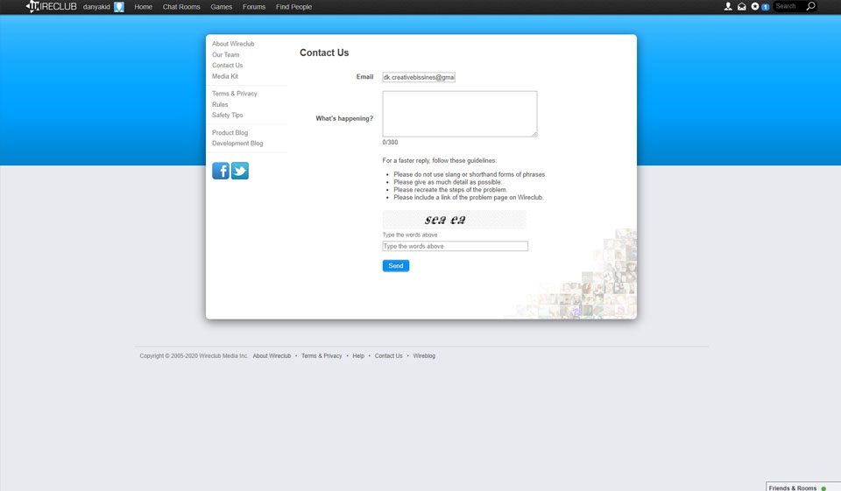This screenshot has height=491, width=841.
Task: Open the messages envelope icon
Action: coord(741,7)
